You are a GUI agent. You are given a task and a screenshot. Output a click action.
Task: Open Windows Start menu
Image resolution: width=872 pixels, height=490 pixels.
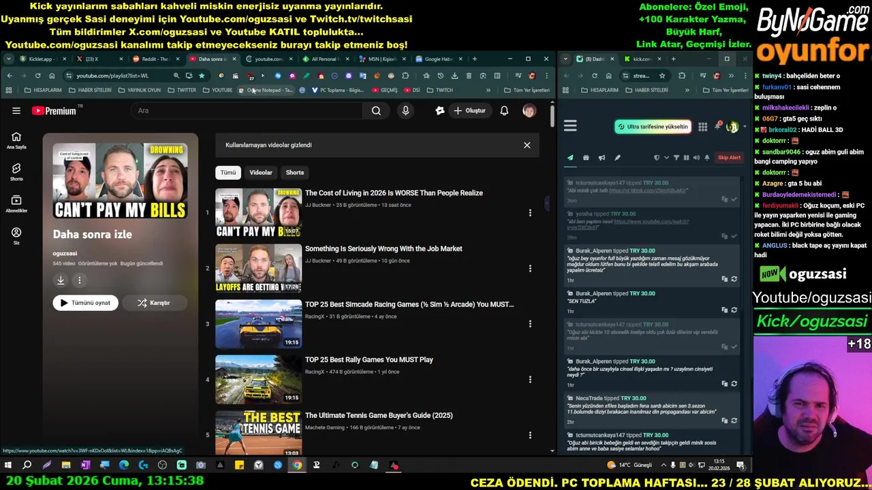(x=7, y=465)
